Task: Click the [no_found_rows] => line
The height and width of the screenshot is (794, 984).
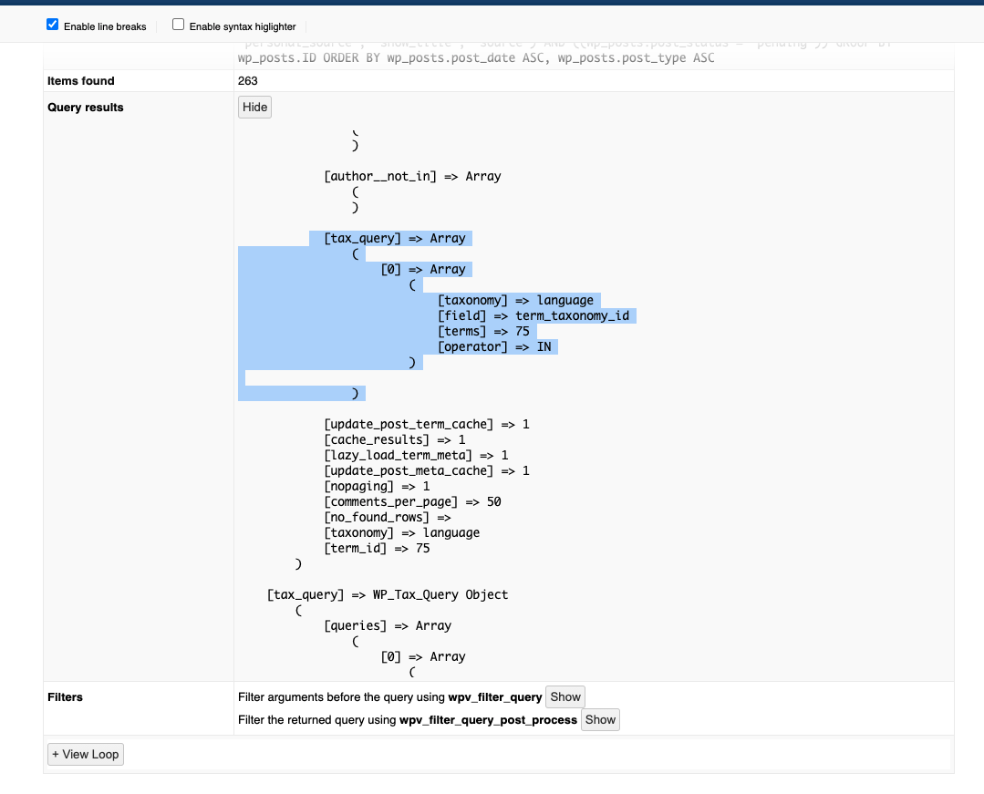Action: 388,518
